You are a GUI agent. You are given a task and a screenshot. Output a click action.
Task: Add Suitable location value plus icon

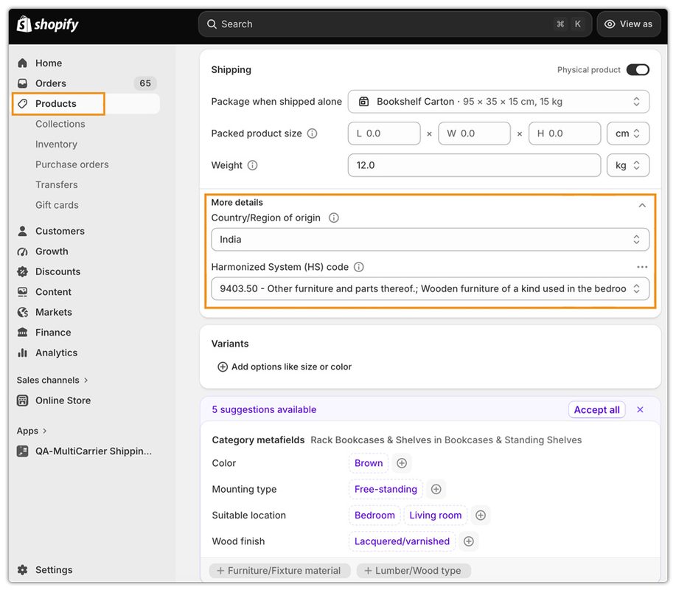click(x=481, y=516)
